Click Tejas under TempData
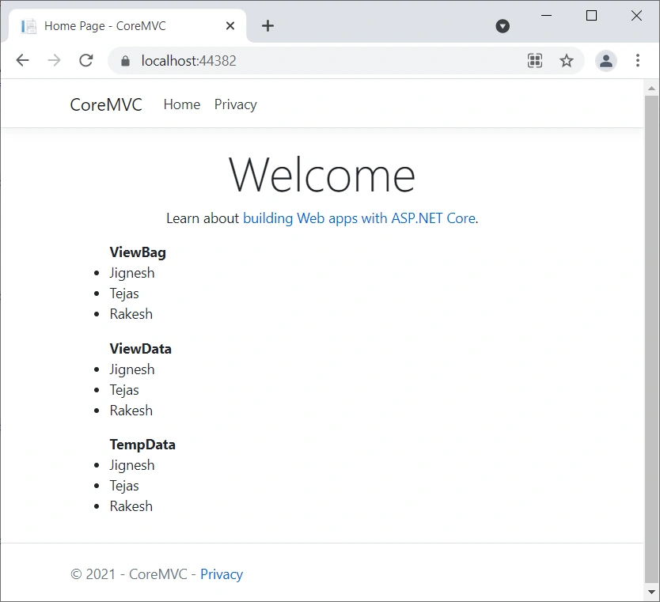Image resolution: width=660 pixels, height=602 pixels. (x=124, y=486)
